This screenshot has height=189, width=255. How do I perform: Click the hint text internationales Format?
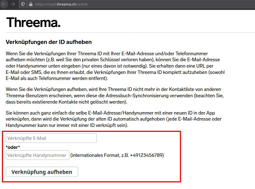[117, 155]
